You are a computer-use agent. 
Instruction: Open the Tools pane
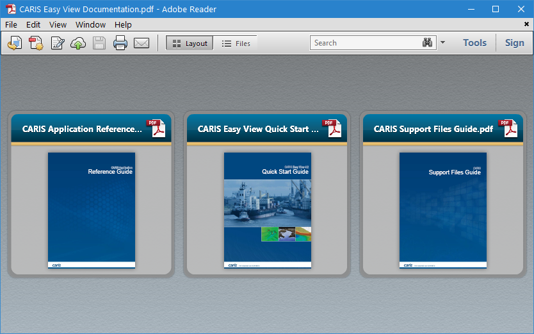click(x=474, y=43)
